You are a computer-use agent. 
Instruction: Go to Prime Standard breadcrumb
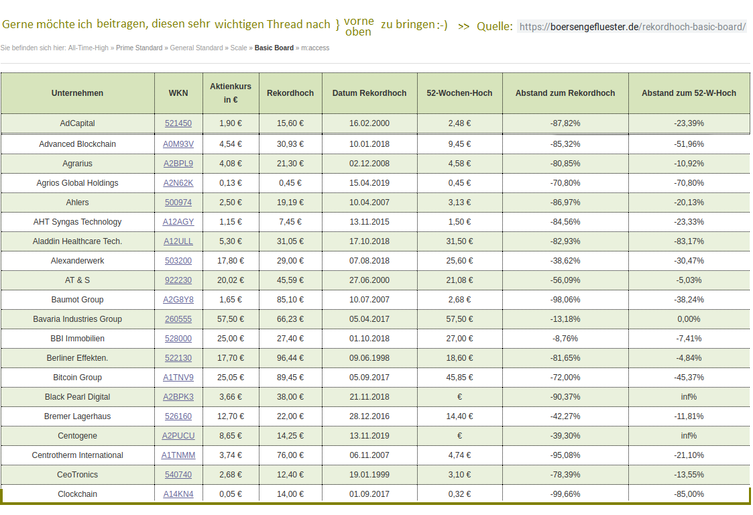(x=139, y=48)
